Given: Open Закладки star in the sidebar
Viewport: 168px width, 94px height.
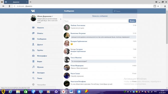Looking at the screenshot, I should [x=33, y=73].
